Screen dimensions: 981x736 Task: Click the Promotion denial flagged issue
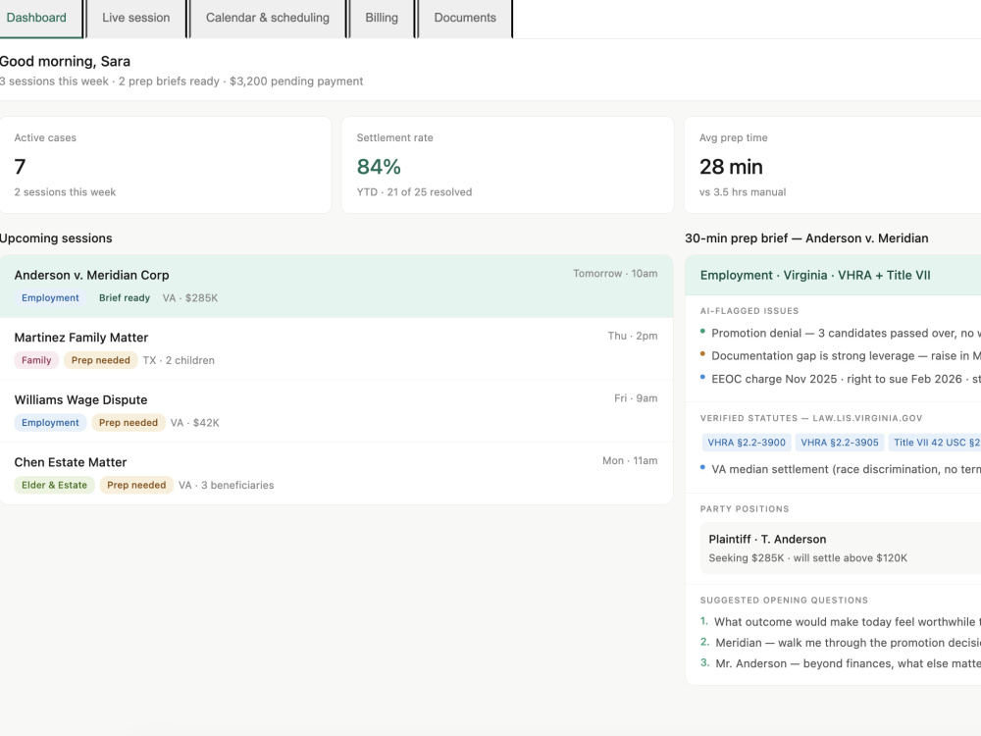(x=841, y=333)
